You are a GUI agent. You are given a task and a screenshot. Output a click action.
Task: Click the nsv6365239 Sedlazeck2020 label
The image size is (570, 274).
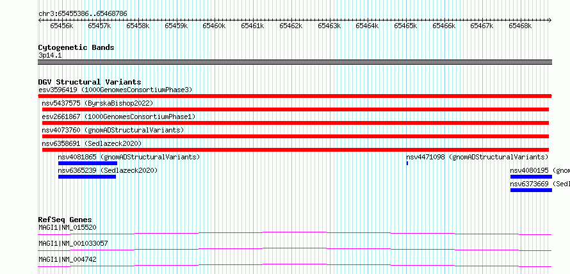[108, 170]
